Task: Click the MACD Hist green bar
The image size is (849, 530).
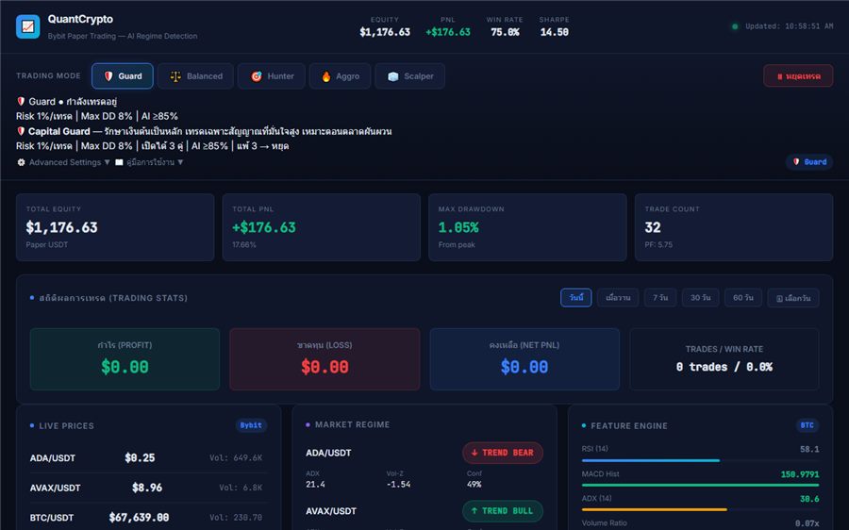Action: (x=700, y=485)
